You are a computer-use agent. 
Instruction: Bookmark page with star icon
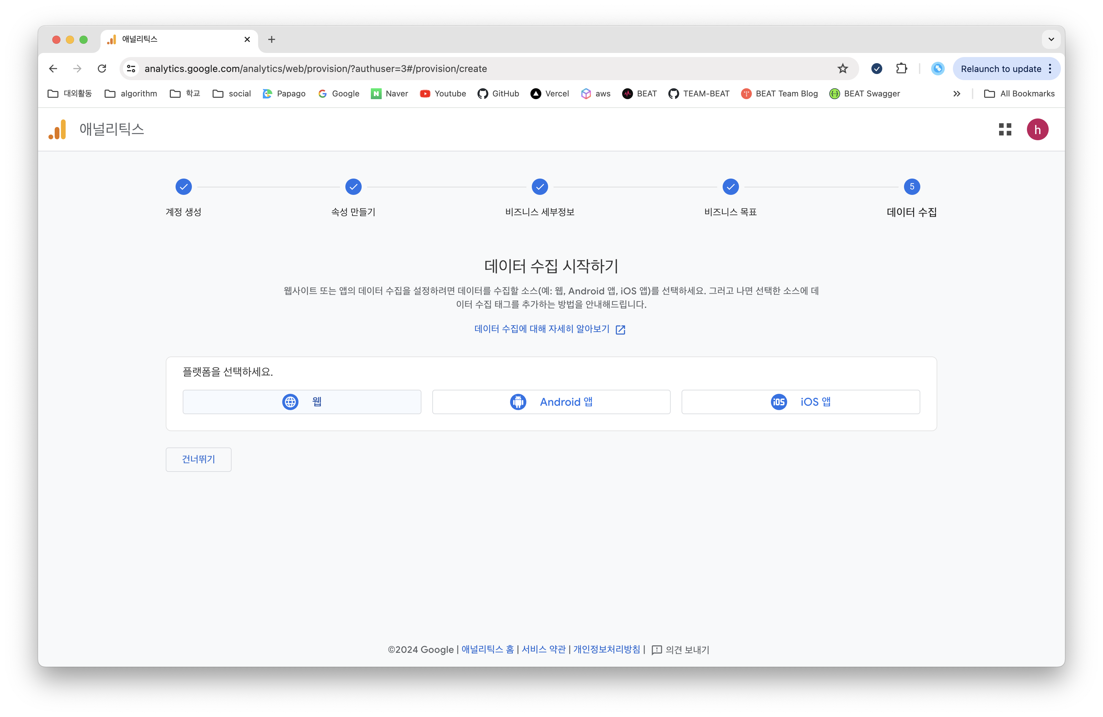[x=843, y=69]
